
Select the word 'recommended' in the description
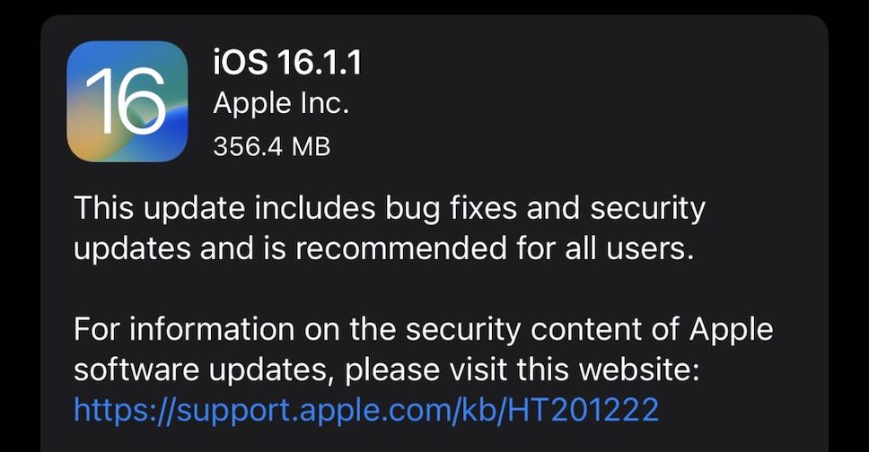(x=401, y=248)
